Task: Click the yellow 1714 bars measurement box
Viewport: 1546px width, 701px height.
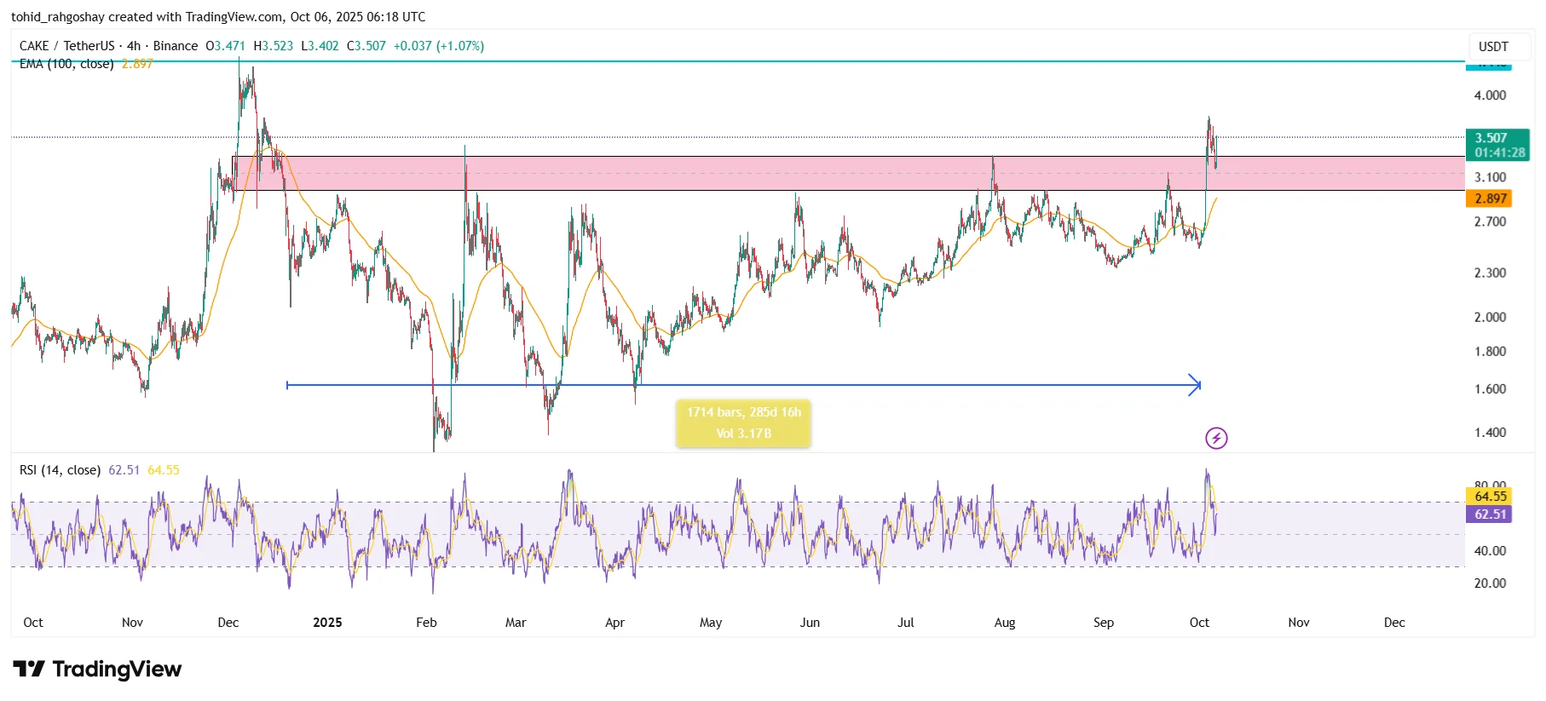Action: click(743, 423)
